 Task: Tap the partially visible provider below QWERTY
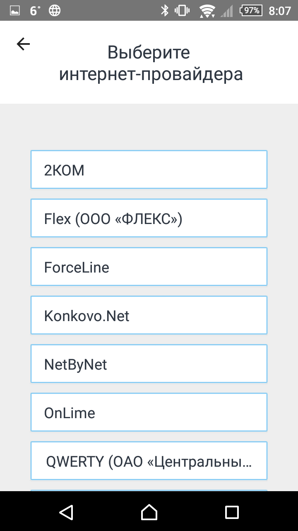pos(149,490)
